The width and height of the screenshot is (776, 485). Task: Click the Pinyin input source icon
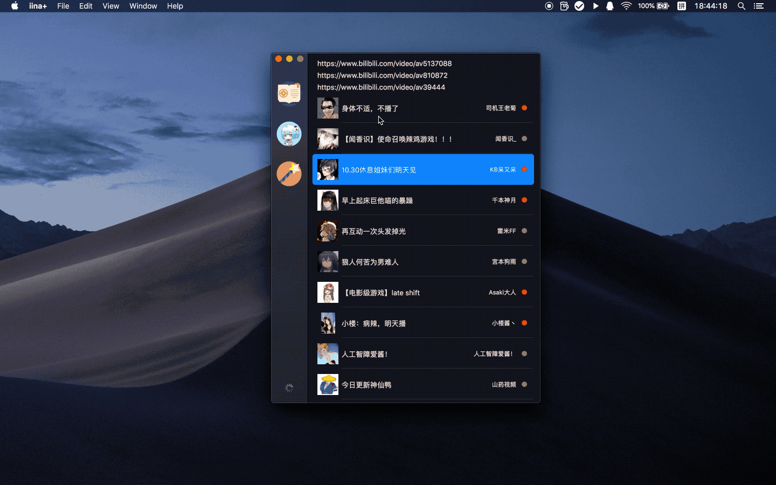coord(681,6)
